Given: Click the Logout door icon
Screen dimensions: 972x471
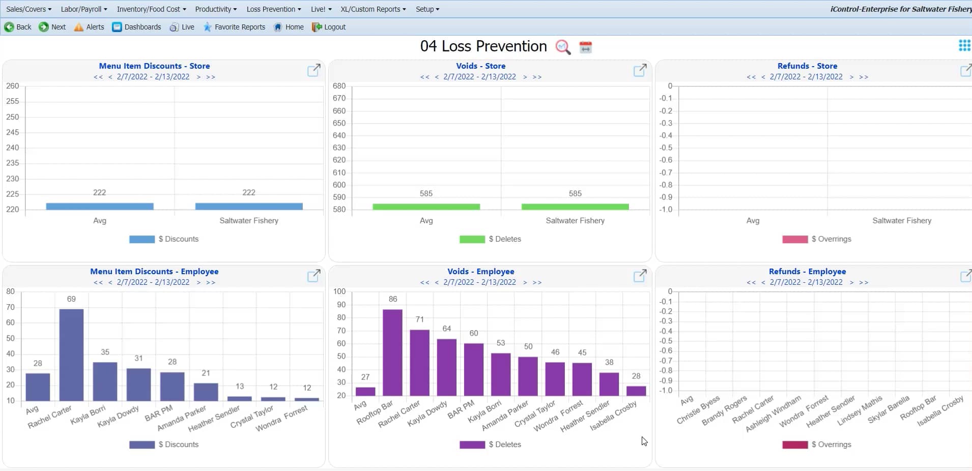Looking at the screenshot, I should click(317, 27).
